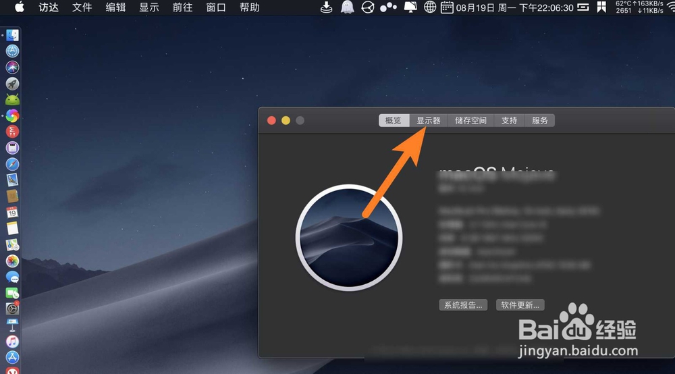Open Calendar showing date 19
The width and height of the screenshot is (675, 374).
[12, 213]
